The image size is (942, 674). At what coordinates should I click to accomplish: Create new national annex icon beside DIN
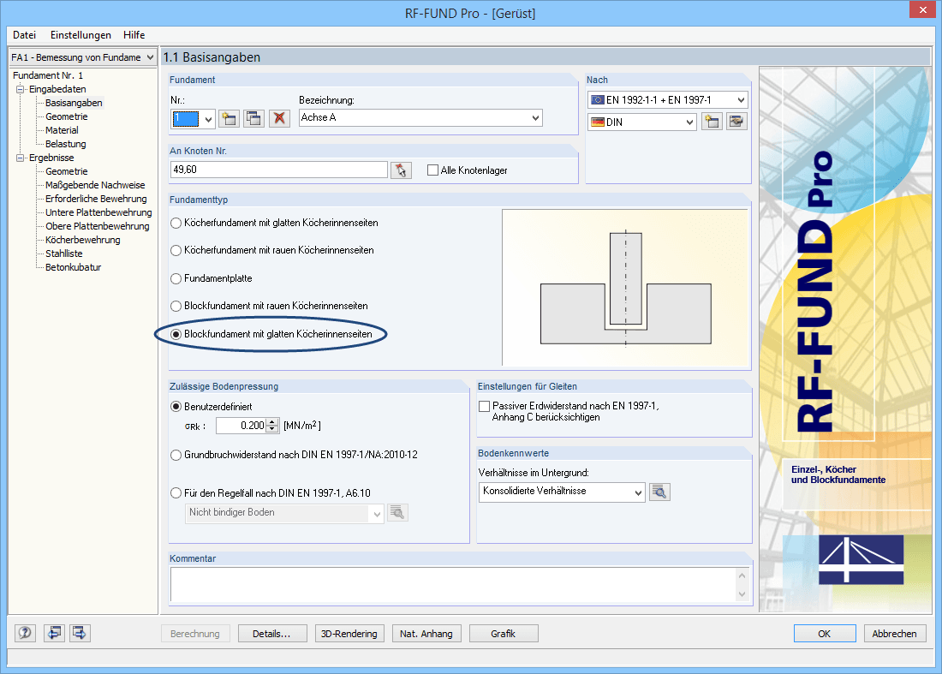(x=712, y=122)
